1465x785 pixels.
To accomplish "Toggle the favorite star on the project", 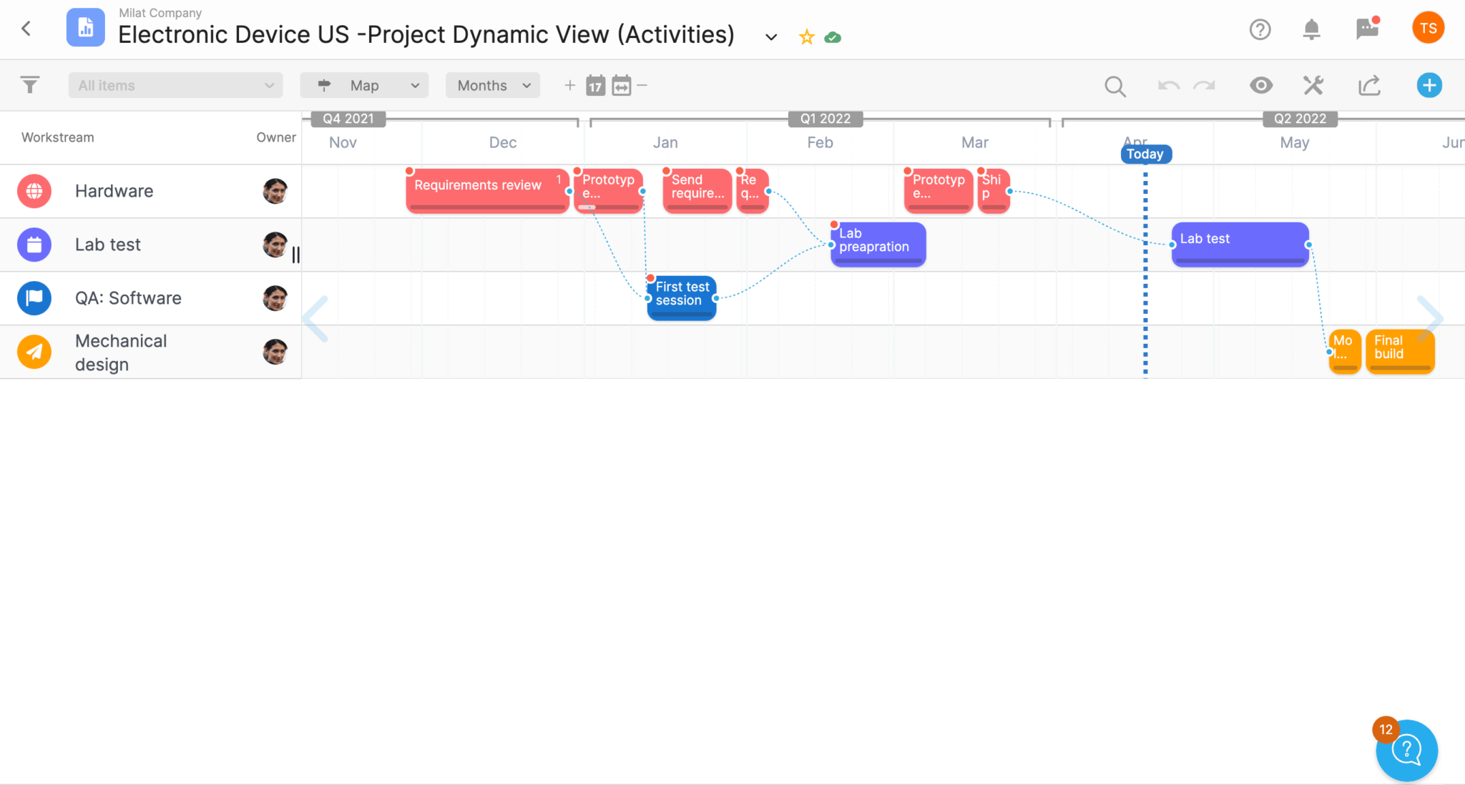I will coord(806,36).
